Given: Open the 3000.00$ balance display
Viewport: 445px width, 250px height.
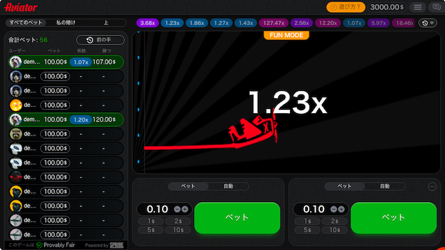Looking at the screenshot, I should click(387, 7).
